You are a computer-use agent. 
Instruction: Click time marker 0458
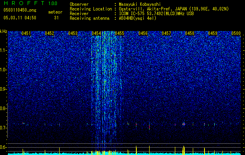(x=190, y=33)
